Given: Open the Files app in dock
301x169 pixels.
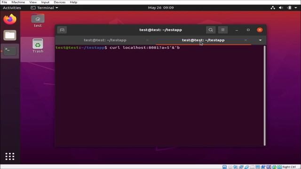Looking at the screenshot, I should pos(10,35).
